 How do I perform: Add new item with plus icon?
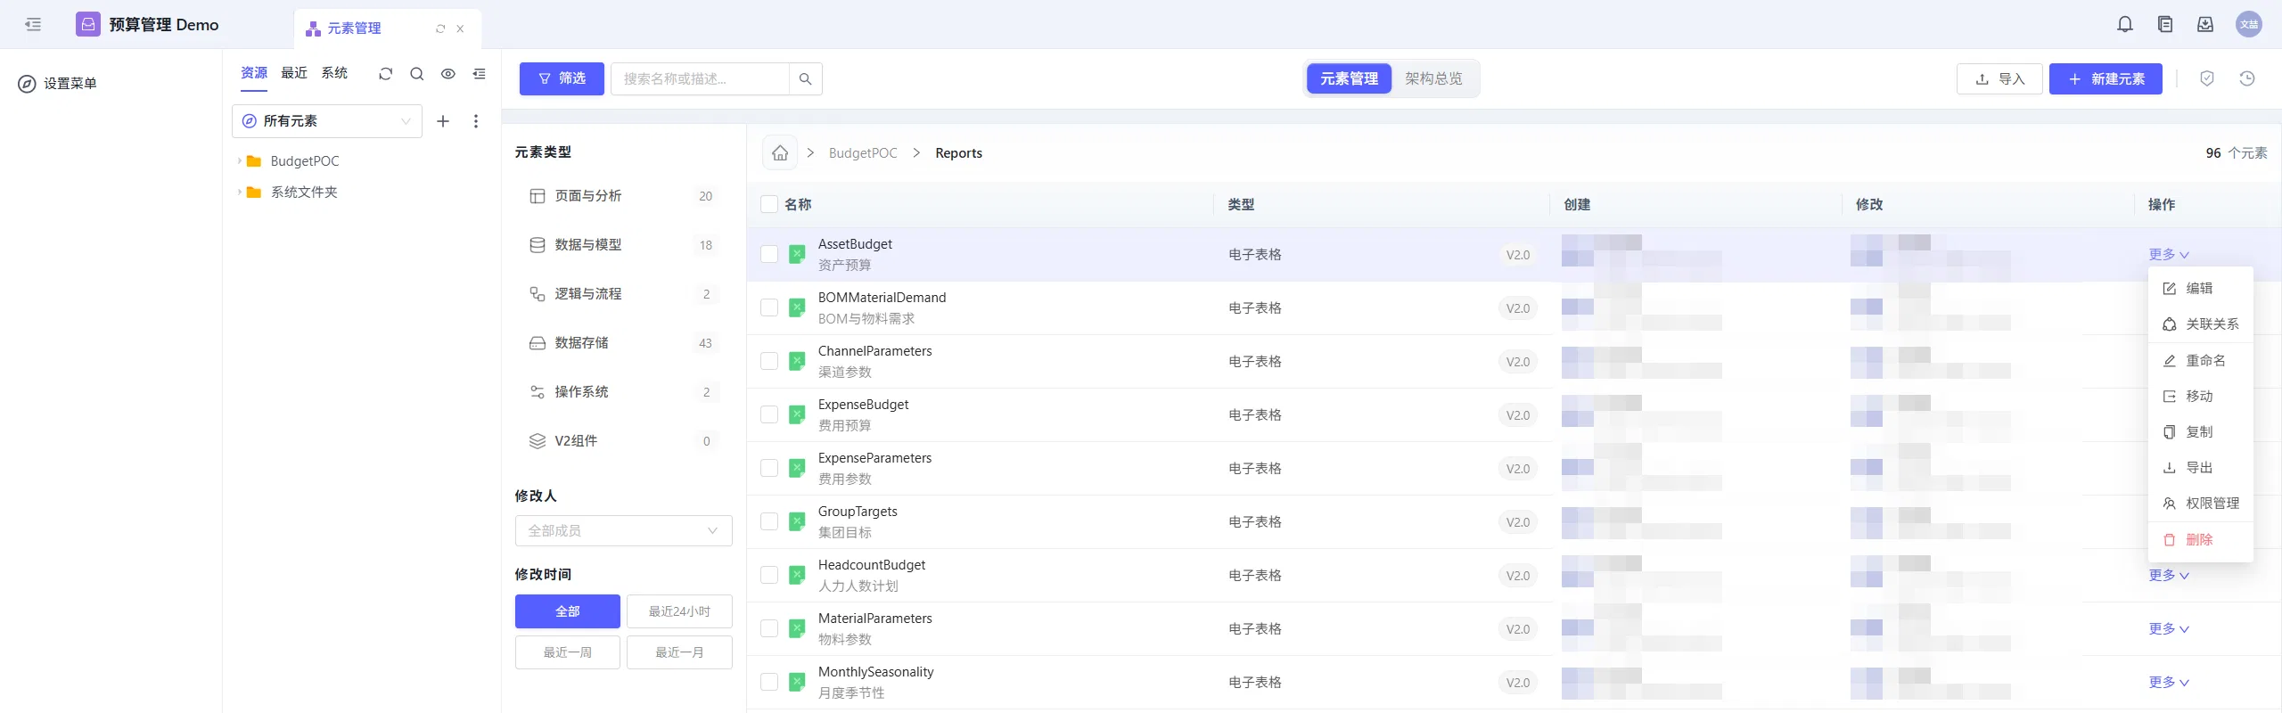click(x=443, y=121)
